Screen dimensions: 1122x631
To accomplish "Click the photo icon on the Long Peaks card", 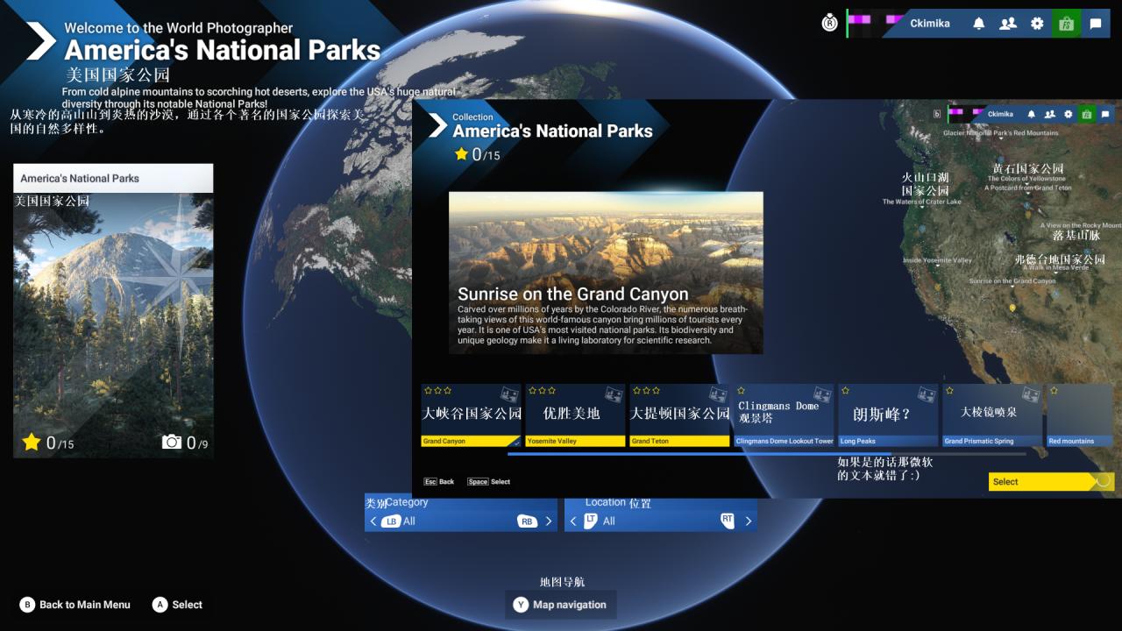I will (x=927, y=394).
